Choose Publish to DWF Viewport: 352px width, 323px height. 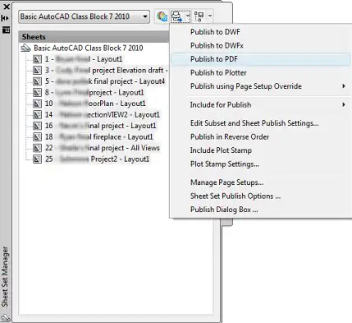pos(215,32)
